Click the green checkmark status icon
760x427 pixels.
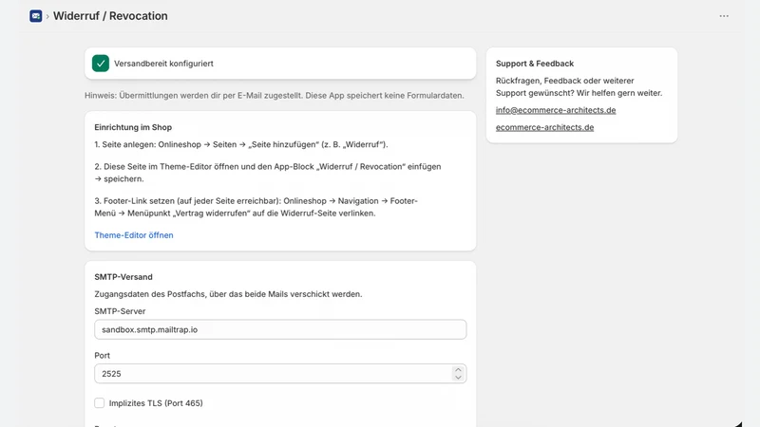pyautogui.click(x=101, y=64)
